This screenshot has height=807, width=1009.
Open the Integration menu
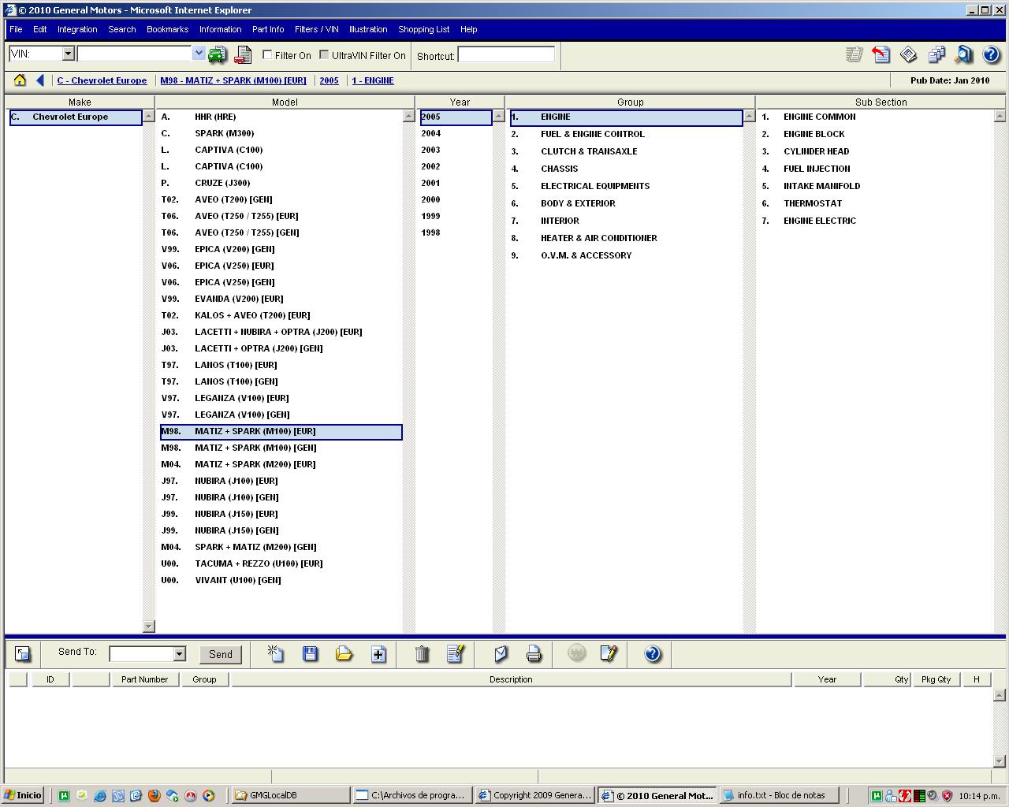[x=77, y=29]
